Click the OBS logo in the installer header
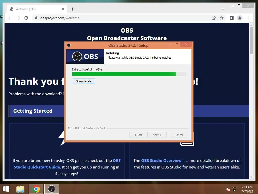Image resolution: width=258 pixels, height=194 pixels. point(85,56)
